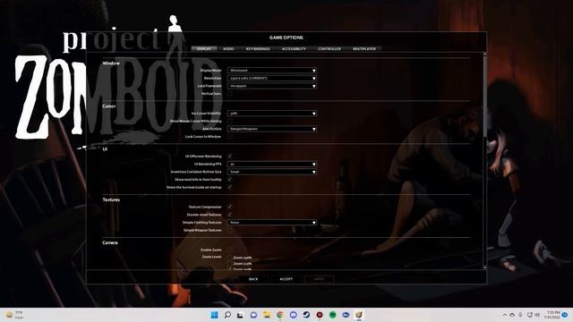Open Task View on the taskbar
Screen dimensions: 573x322
(x=240, y=315)
